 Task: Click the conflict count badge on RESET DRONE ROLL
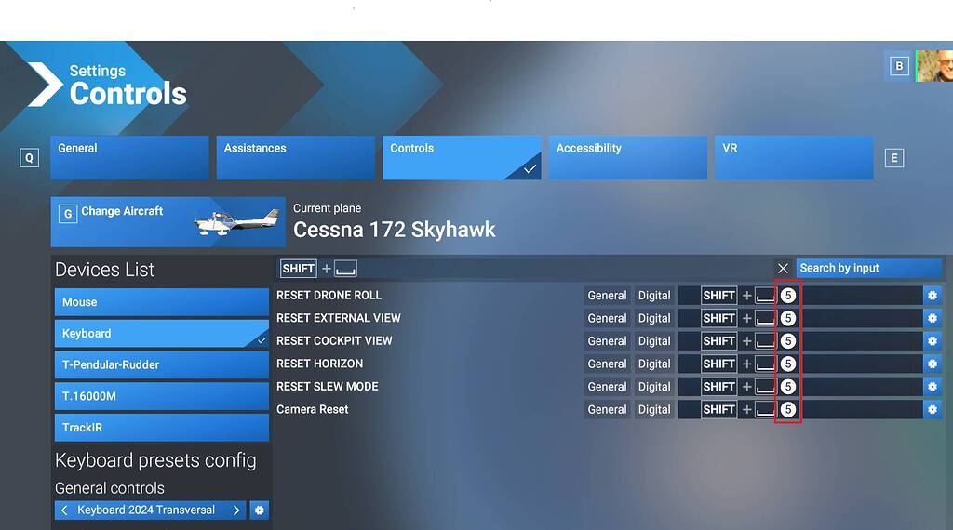coord(787,296)
